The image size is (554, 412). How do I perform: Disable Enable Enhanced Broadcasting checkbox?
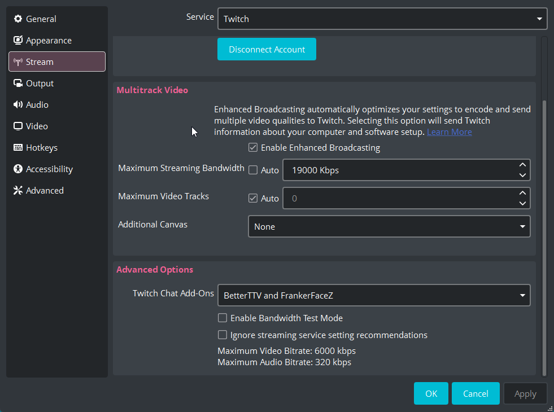point(253,147)
